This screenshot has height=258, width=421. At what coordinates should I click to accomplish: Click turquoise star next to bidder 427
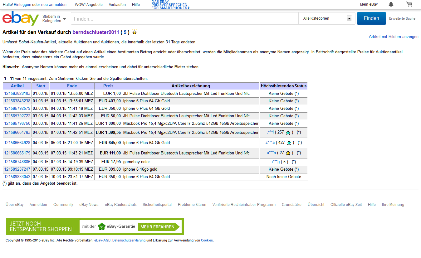[289, 143]
